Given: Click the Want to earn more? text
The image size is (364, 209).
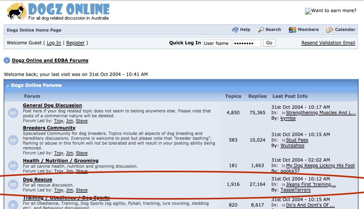Looking at the screenshot, I should click(x=334, y=11).
